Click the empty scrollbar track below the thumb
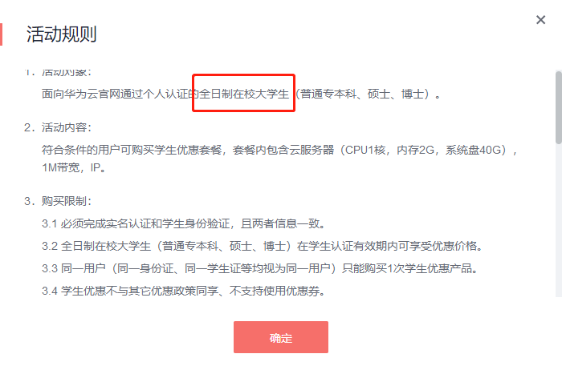This screenshot has width=562, height=374. click(559, 220)
